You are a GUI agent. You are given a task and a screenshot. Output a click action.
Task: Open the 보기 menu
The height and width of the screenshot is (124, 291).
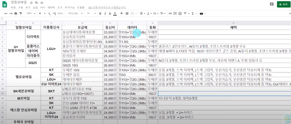[x=28, y=8]
